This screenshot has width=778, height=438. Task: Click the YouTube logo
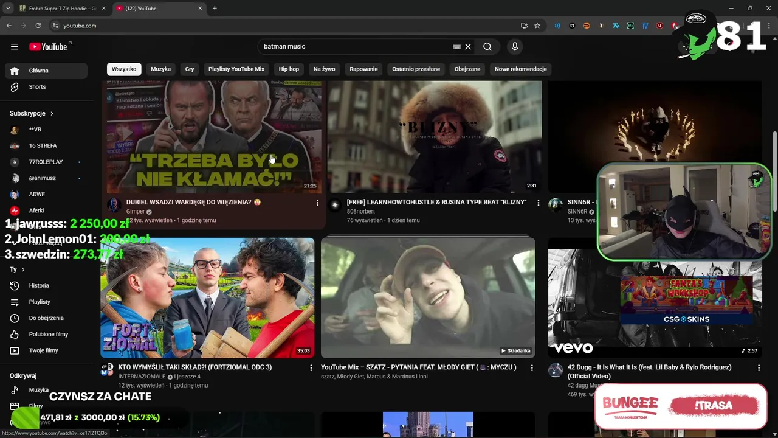pos(48,47)
